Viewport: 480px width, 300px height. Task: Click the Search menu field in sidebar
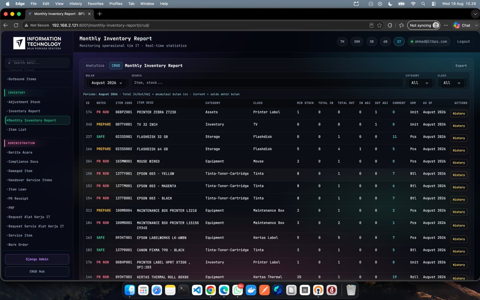coord(37,63)
